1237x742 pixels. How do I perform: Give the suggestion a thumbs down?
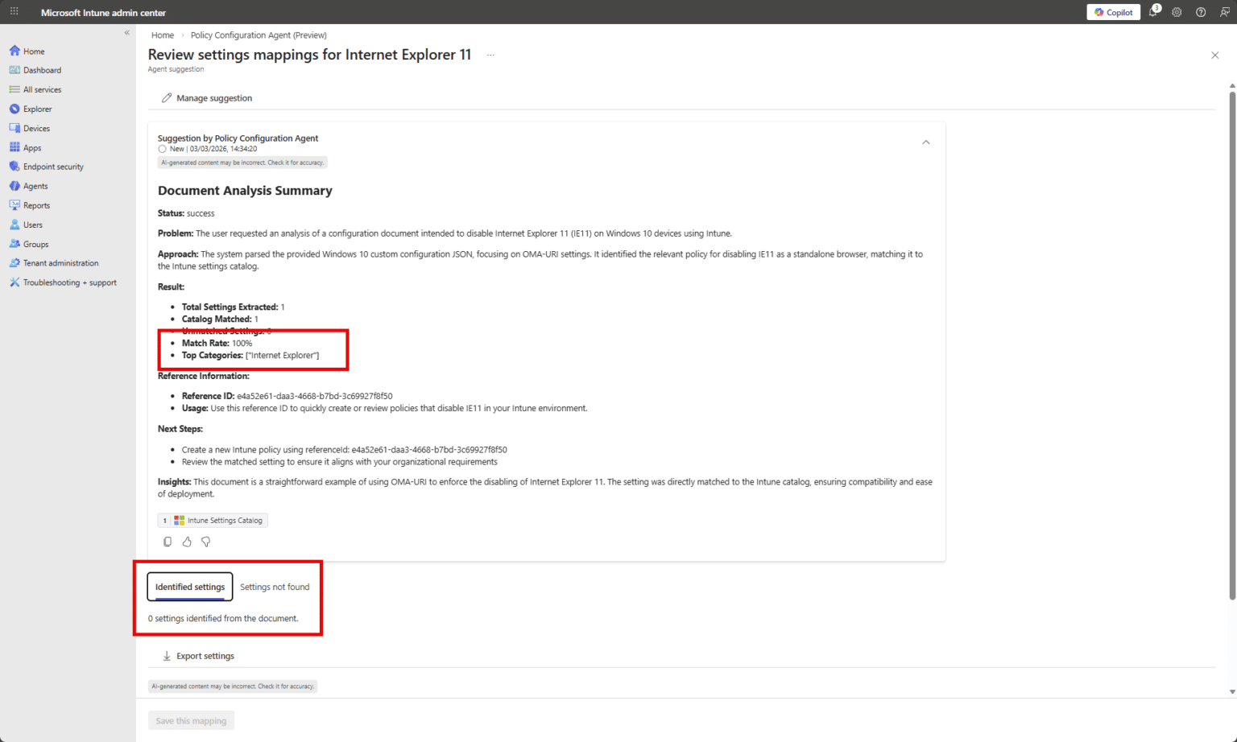206,542
